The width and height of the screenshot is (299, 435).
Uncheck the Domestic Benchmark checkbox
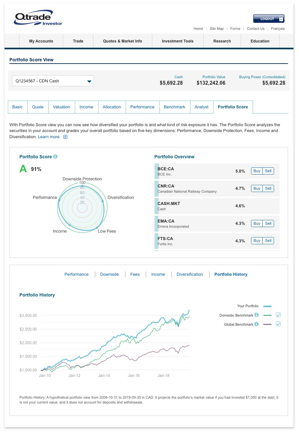[278, 315]
